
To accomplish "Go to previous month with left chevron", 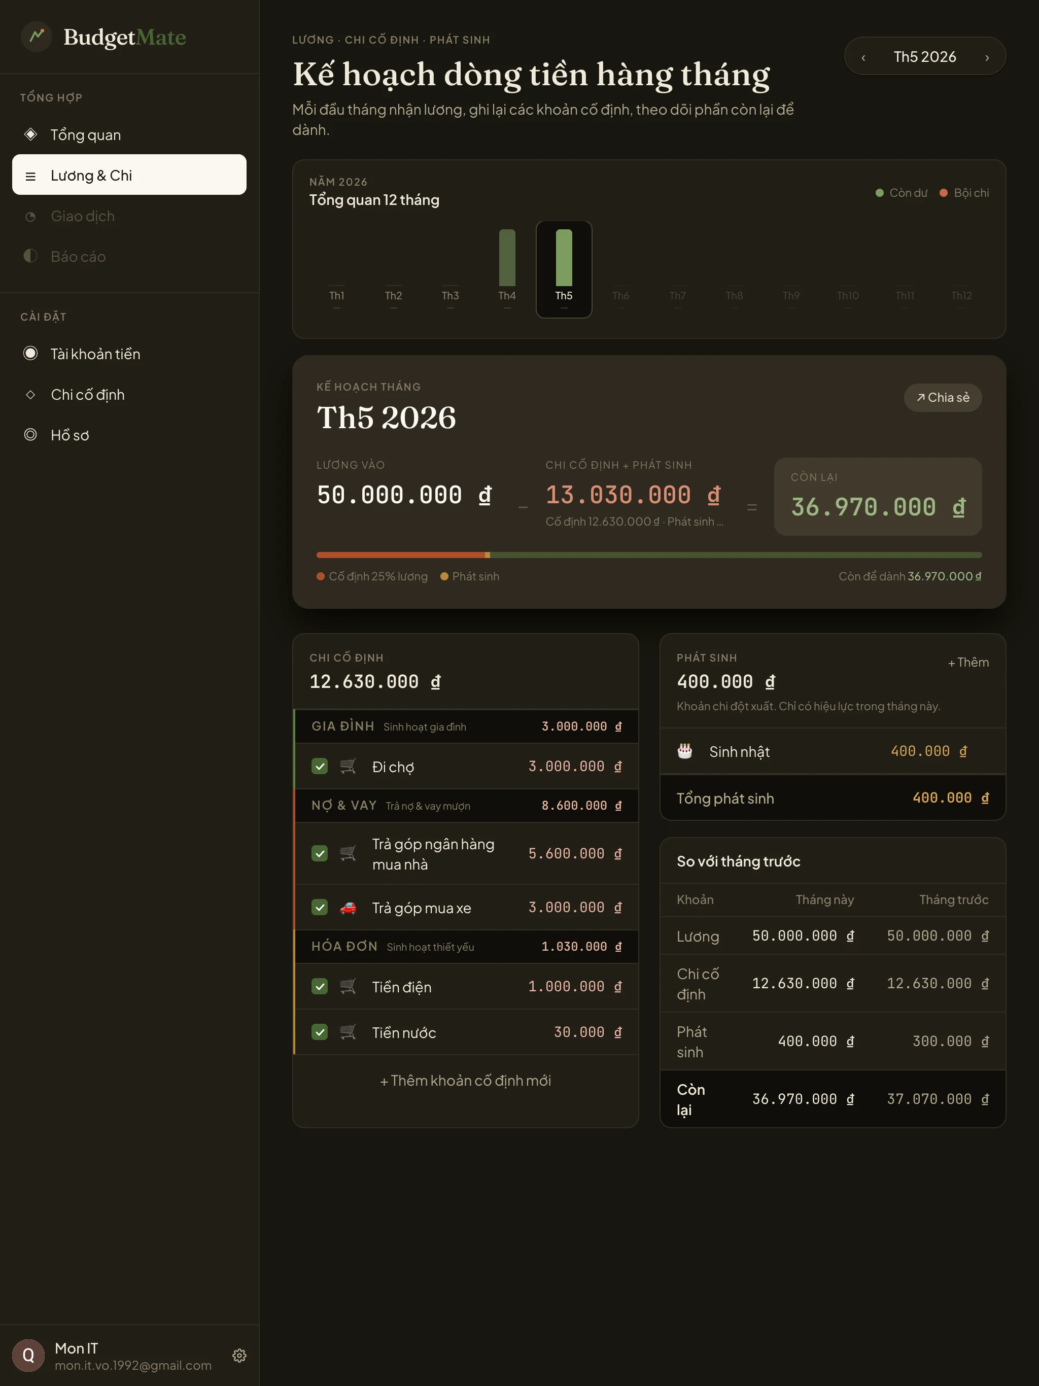I will pos(863,57).
